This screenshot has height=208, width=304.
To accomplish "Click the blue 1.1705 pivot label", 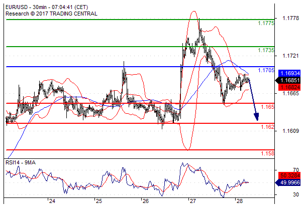I will 266,70.
